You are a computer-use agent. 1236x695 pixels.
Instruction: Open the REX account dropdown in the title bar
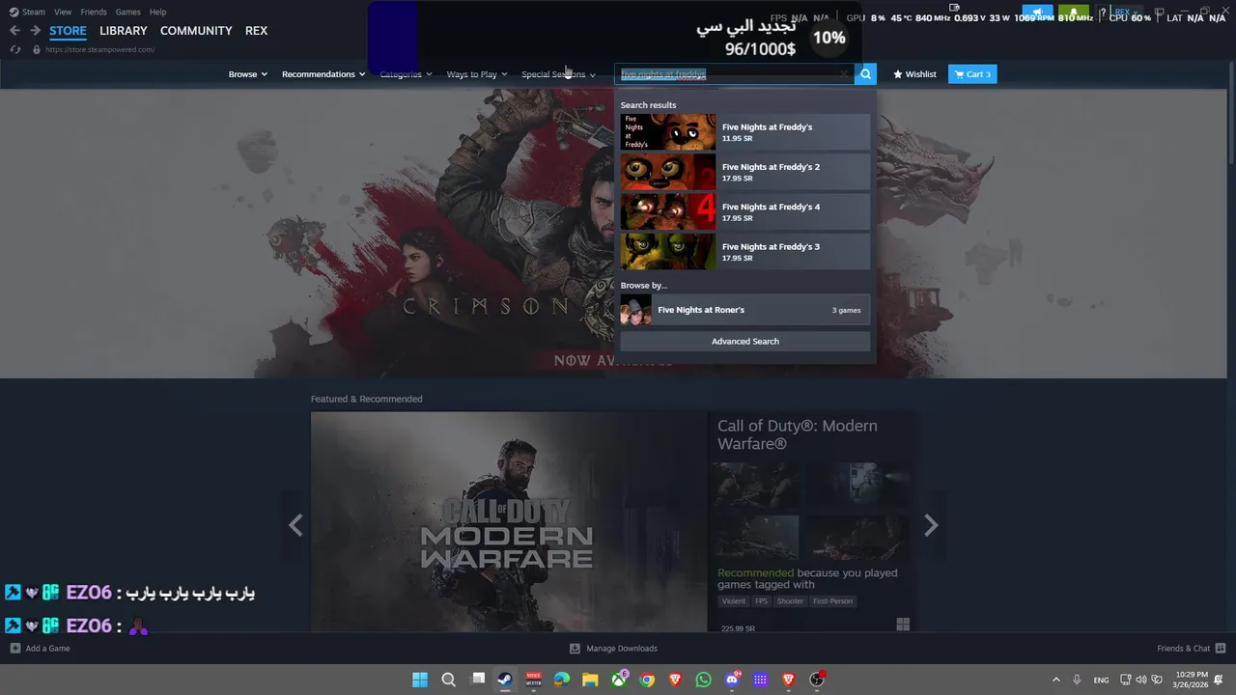pos(1126,14)
